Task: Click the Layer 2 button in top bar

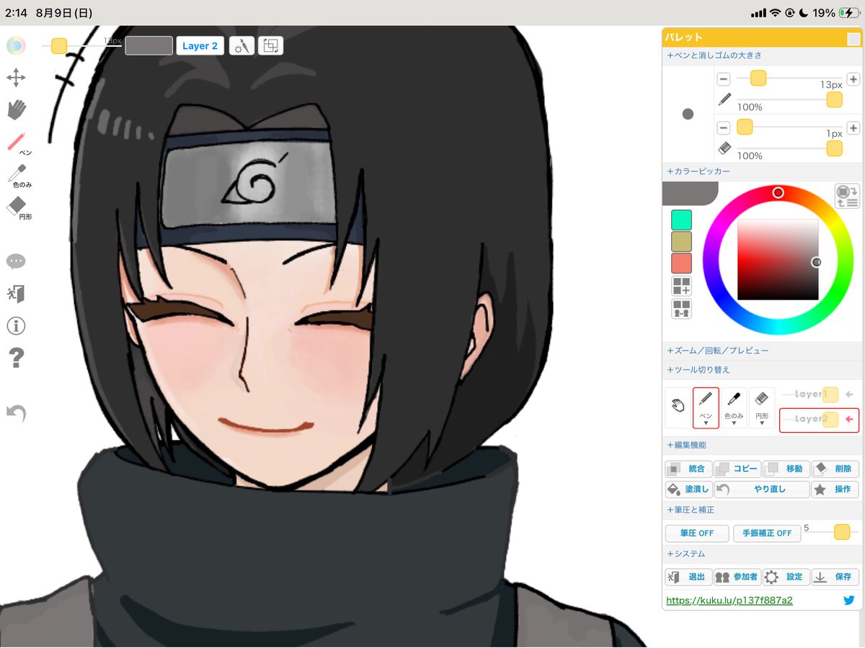Action: pyautogui.click(x=200, y=46)
